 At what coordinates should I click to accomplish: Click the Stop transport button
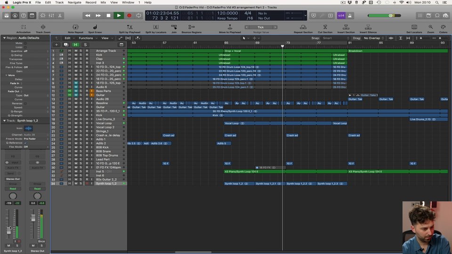point(108,16)
